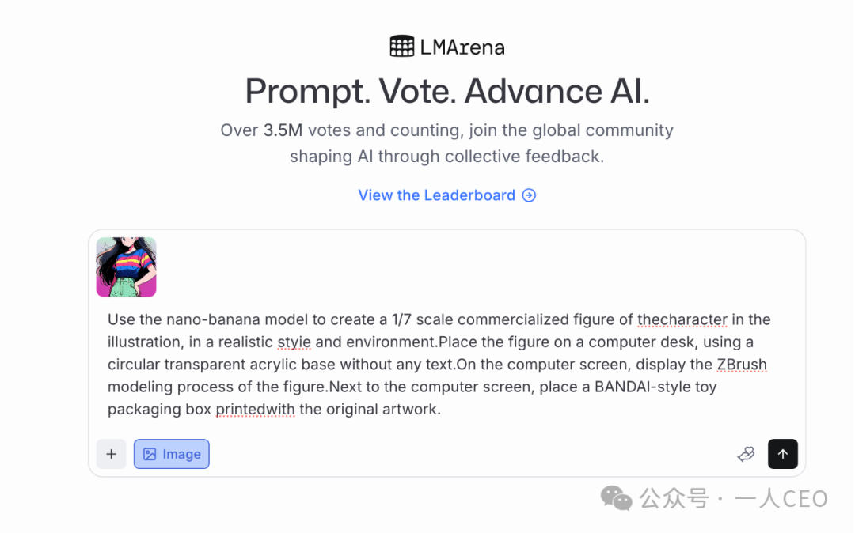Open the attached anime girl thumbnail
855x533 pixels.
pyautogui.click(x=127, y=266)
